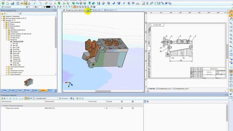The width and height of the screenshot is (233, 131).
Task: Click the first icon atop the lower-right properties pane
Action: (145, 102)
